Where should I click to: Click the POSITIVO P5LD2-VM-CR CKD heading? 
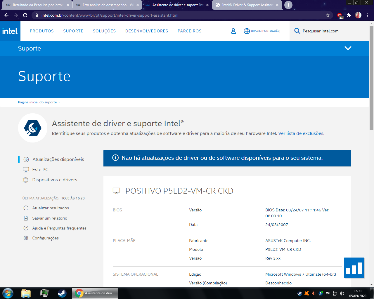[x=179, y=191]
